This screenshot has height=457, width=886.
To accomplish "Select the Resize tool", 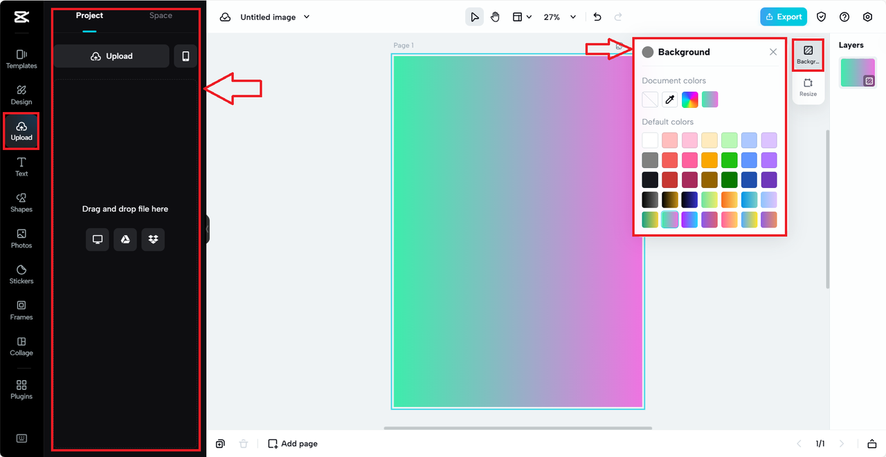I will point(808,87).
